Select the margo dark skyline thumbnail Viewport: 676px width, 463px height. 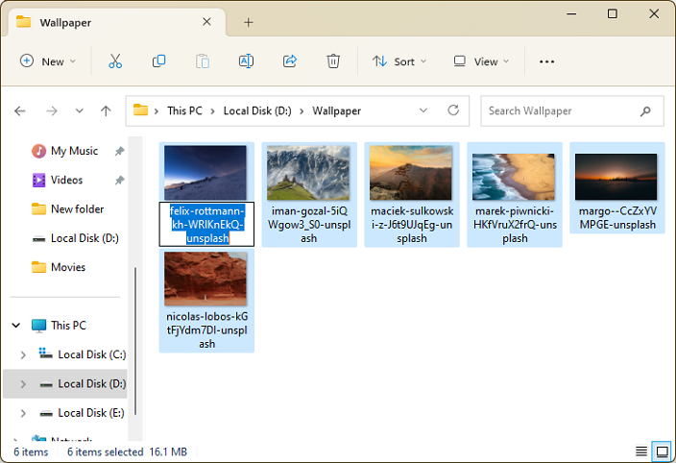coord(616,177)
